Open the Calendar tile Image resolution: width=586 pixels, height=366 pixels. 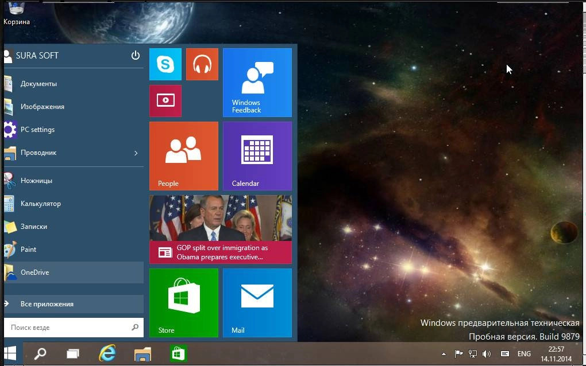pyautogui.click(x=257, y=156)
